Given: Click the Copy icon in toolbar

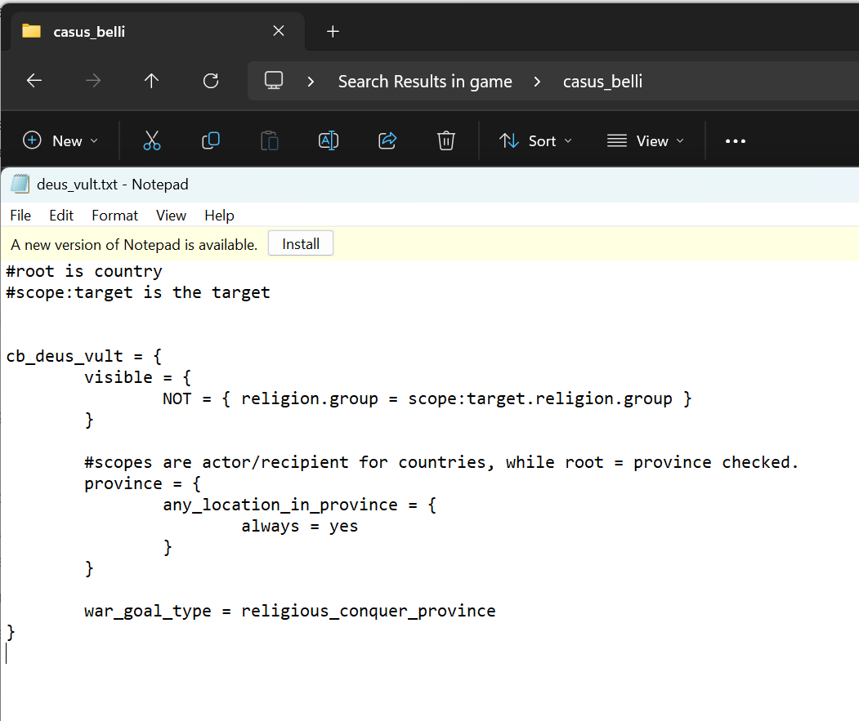Looking at the screenshot, I should pyautogui.click(x=211, y=140).
